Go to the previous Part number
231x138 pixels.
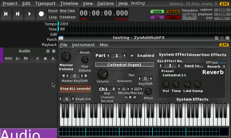109,56
